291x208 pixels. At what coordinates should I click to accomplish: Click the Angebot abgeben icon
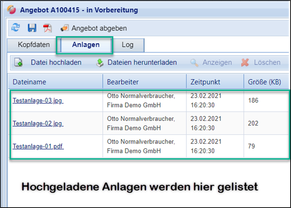pos(65,28)
